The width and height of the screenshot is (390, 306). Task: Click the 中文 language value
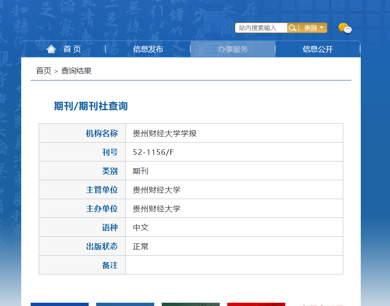click(x=141, y=227)
